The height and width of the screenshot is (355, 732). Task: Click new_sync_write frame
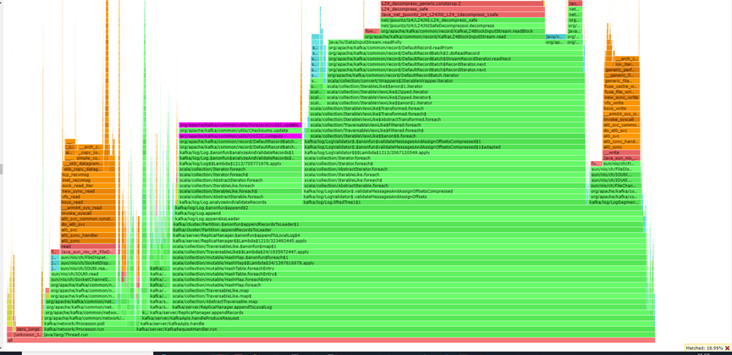click(621, 97)
